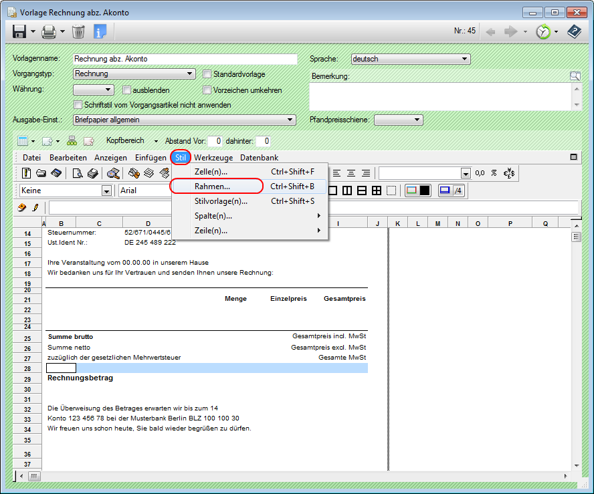Open the help book icon
Screen dimensions: 594x494
point(574,31)
